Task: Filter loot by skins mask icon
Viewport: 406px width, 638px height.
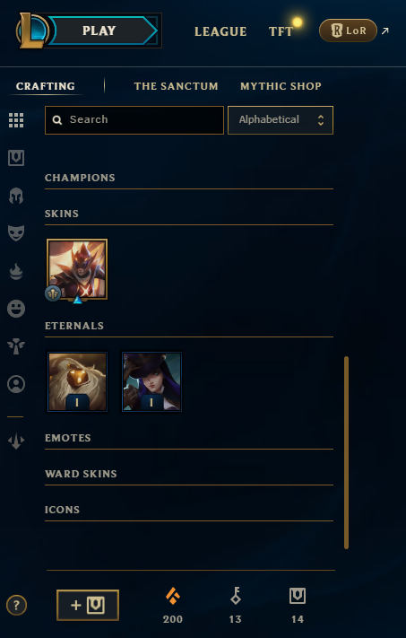Action: (x=16, y=233)
